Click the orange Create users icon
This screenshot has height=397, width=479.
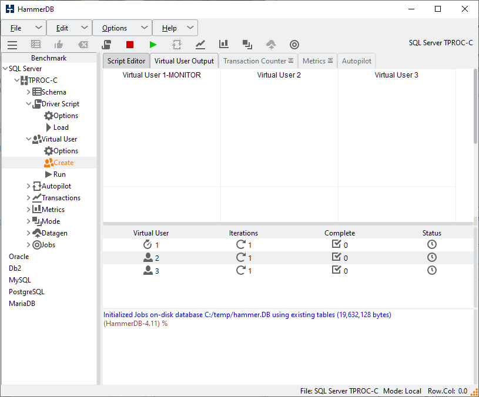pos(49,163)
